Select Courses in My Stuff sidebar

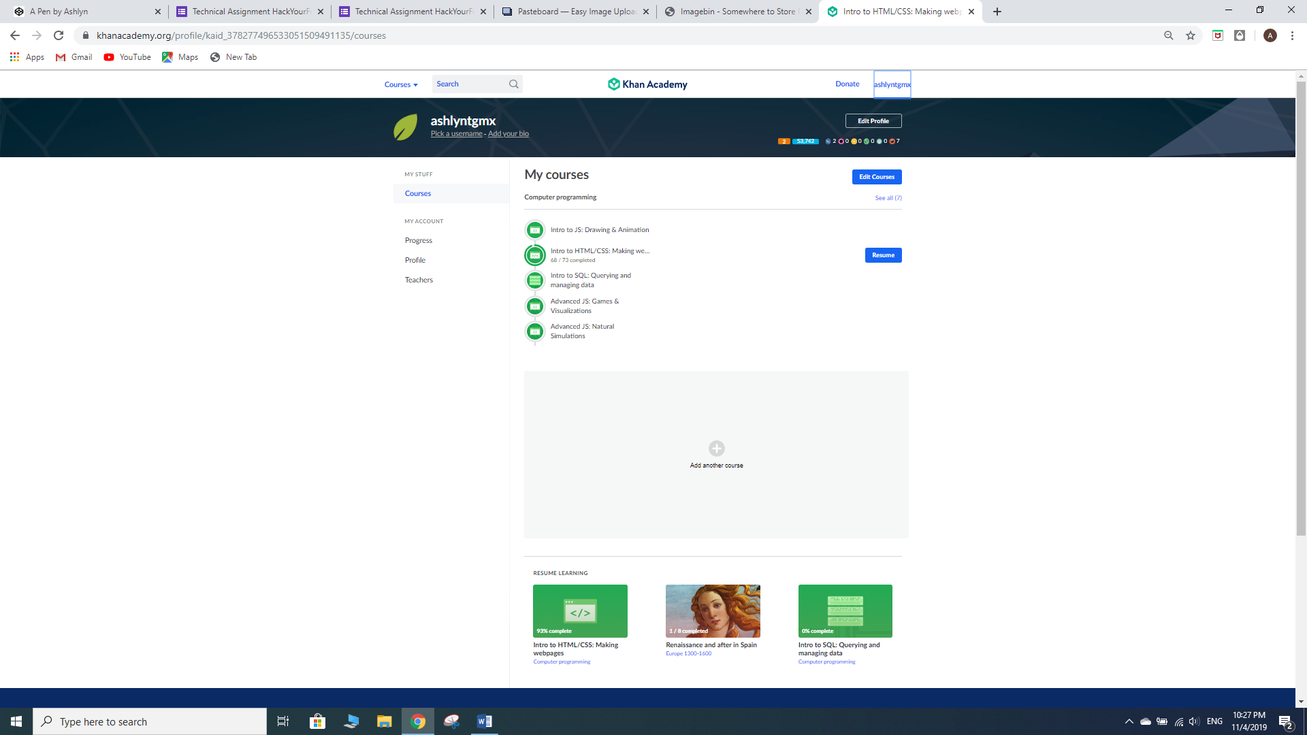[x=451, y=193]
